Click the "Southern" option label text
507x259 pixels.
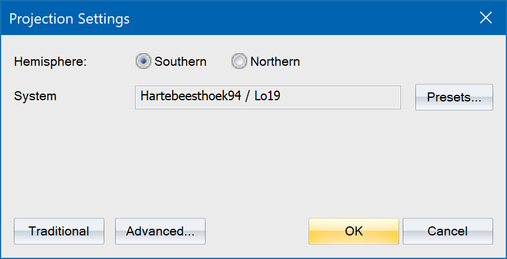180,62
